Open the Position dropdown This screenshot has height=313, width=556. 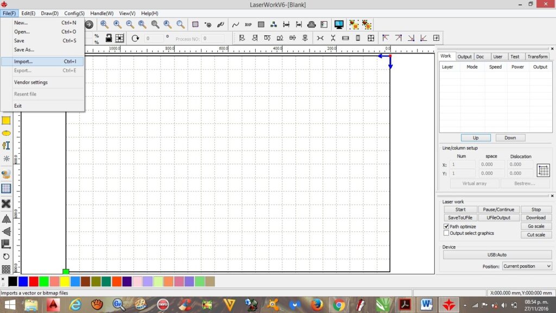[527, 266]
